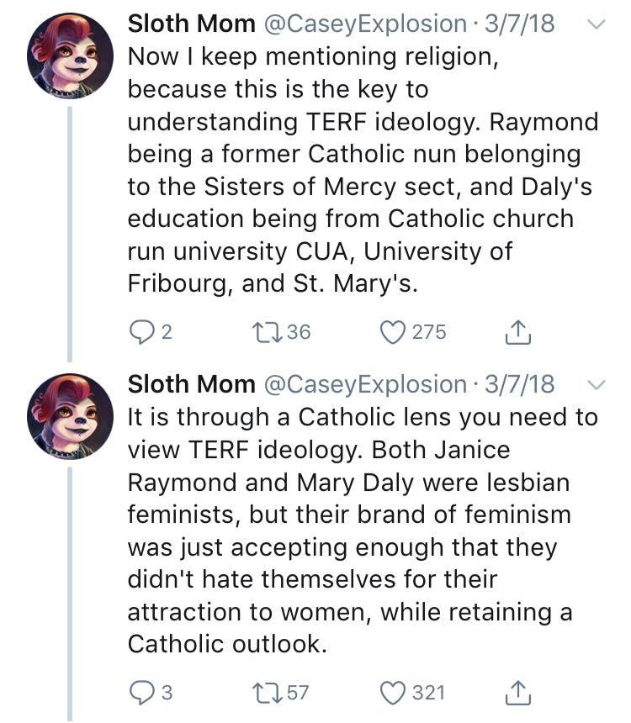Reply to the tweet with 3 replies

140,693
